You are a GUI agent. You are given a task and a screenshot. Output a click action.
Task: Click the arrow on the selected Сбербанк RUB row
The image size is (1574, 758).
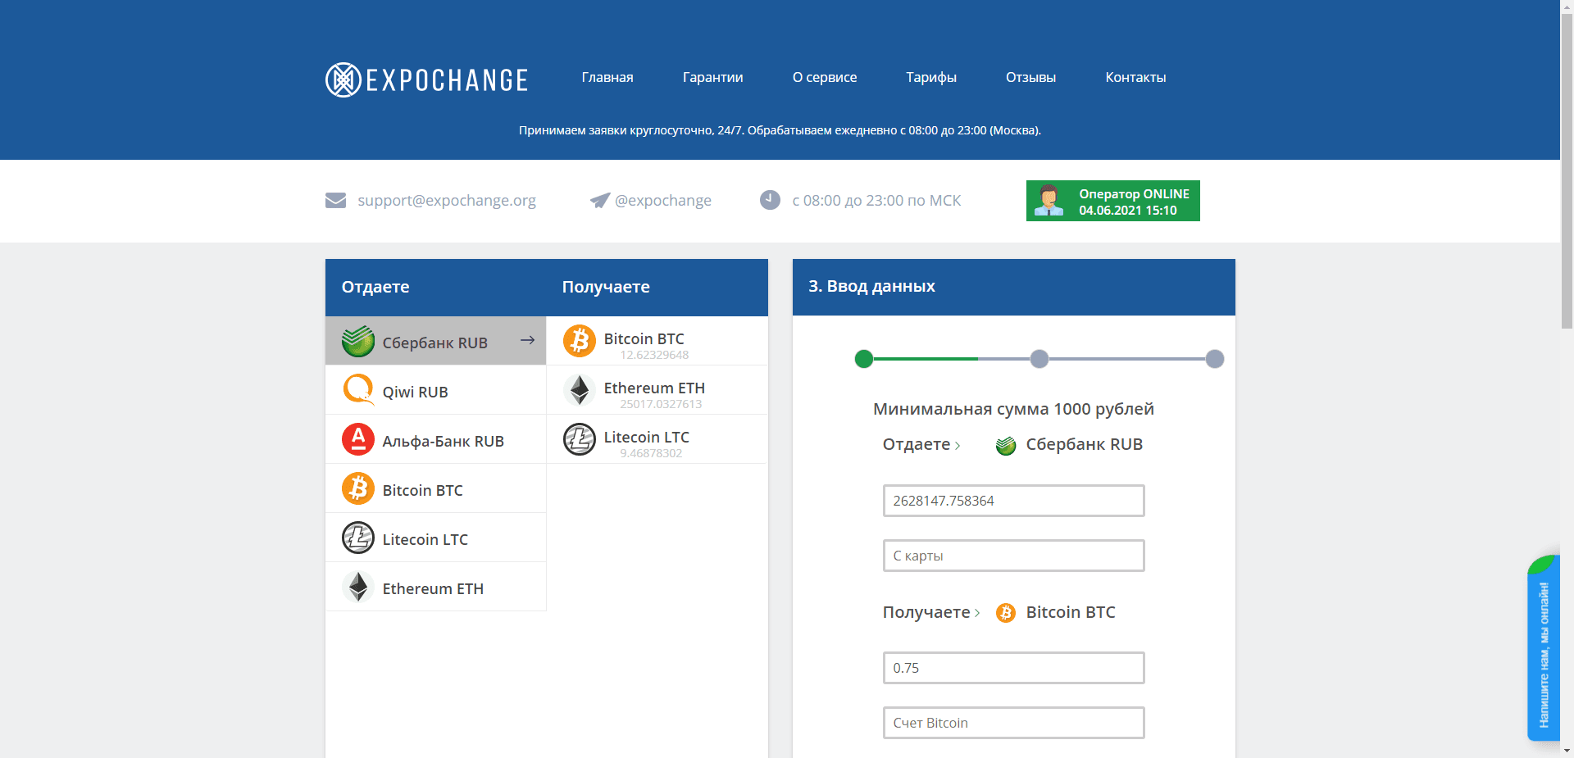tap(528, 340)
